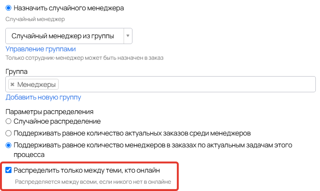The width and height of the screenshot is (320, 191).
Task: Open 'Управление группами' link
Action: [x=41, y=49]
